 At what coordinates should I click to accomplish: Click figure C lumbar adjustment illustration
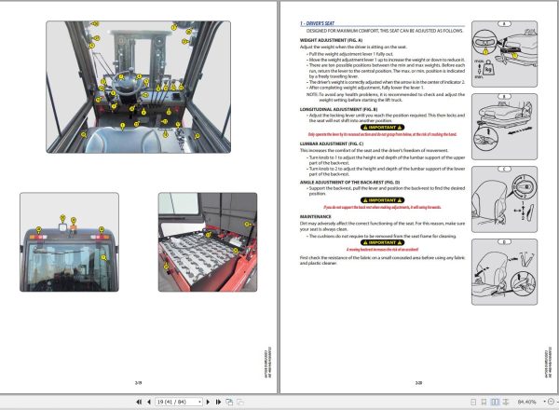tap(504, 199)
